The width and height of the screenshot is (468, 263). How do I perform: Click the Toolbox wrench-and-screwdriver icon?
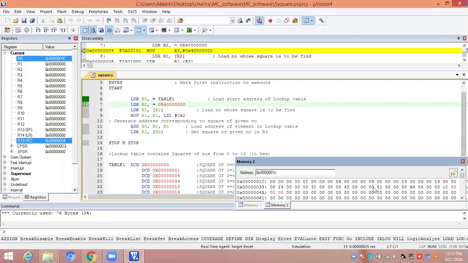click(204, 30)
